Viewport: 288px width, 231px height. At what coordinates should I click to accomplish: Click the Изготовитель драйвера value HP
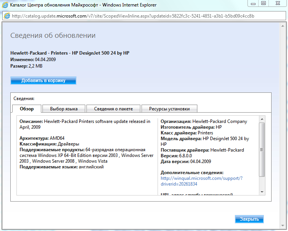click(x=219, y=127)
